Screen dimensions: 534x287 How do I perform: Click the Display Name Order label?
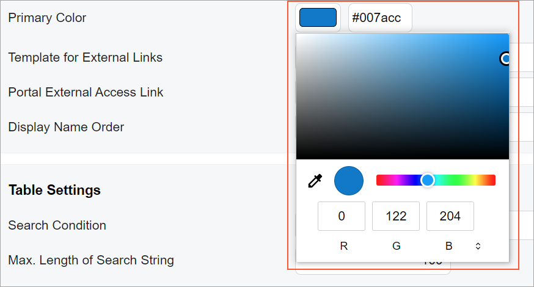tap(66, 127)
